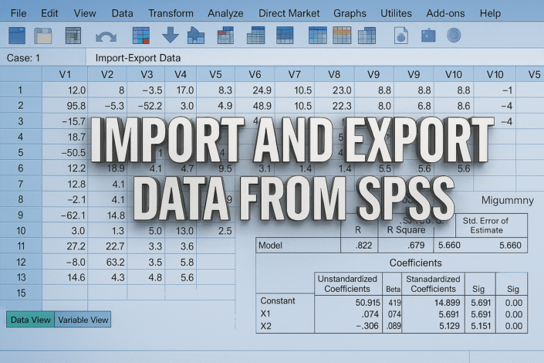Select the V2 column header
Image resolution: width=544 pixels, height=363 pixels.
[107, 74]
